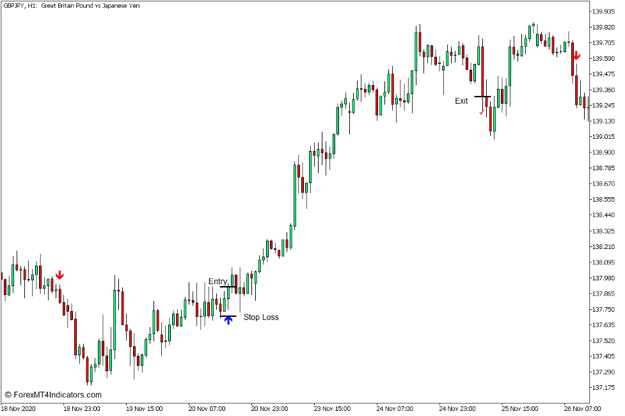The image size is (625, 416).
Task: Click the 23 Nov 15:00 timeline marker
Action: pyautogui.click(x=331, y=408)
